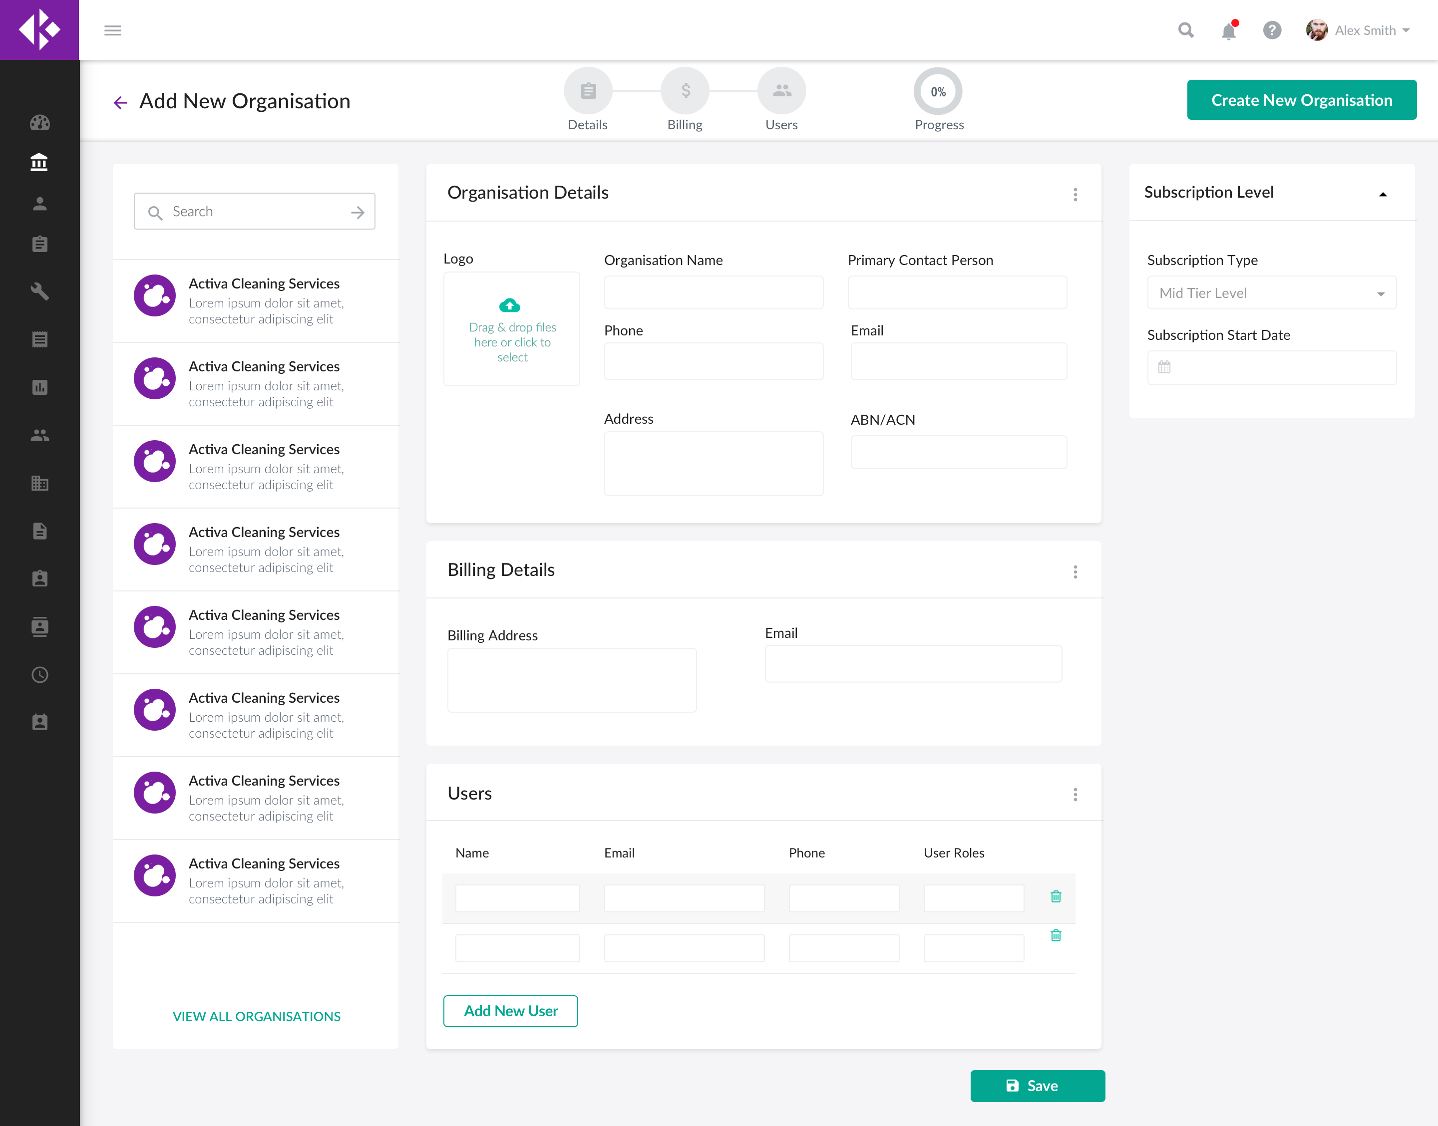Open Organisation Details three-dot menu
This screenshot has width=1438, height=1126.
(x=1076, y=195)
